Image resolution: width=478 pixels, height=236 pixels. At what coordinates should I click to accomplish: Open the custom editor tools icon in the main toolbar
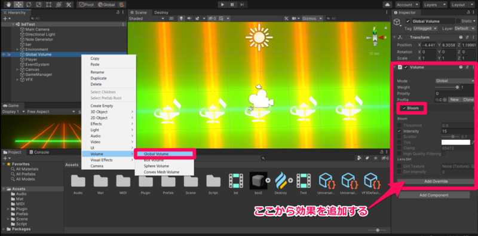pos(69,5)
